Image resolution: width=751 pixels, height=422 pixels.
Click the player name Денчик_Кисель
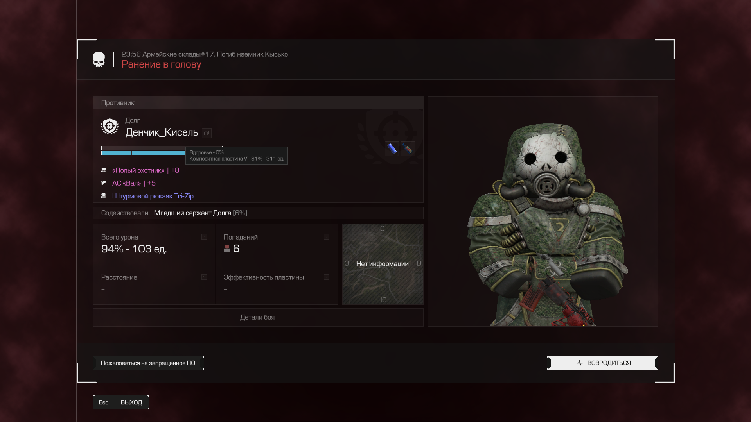[x=162, y=132]
